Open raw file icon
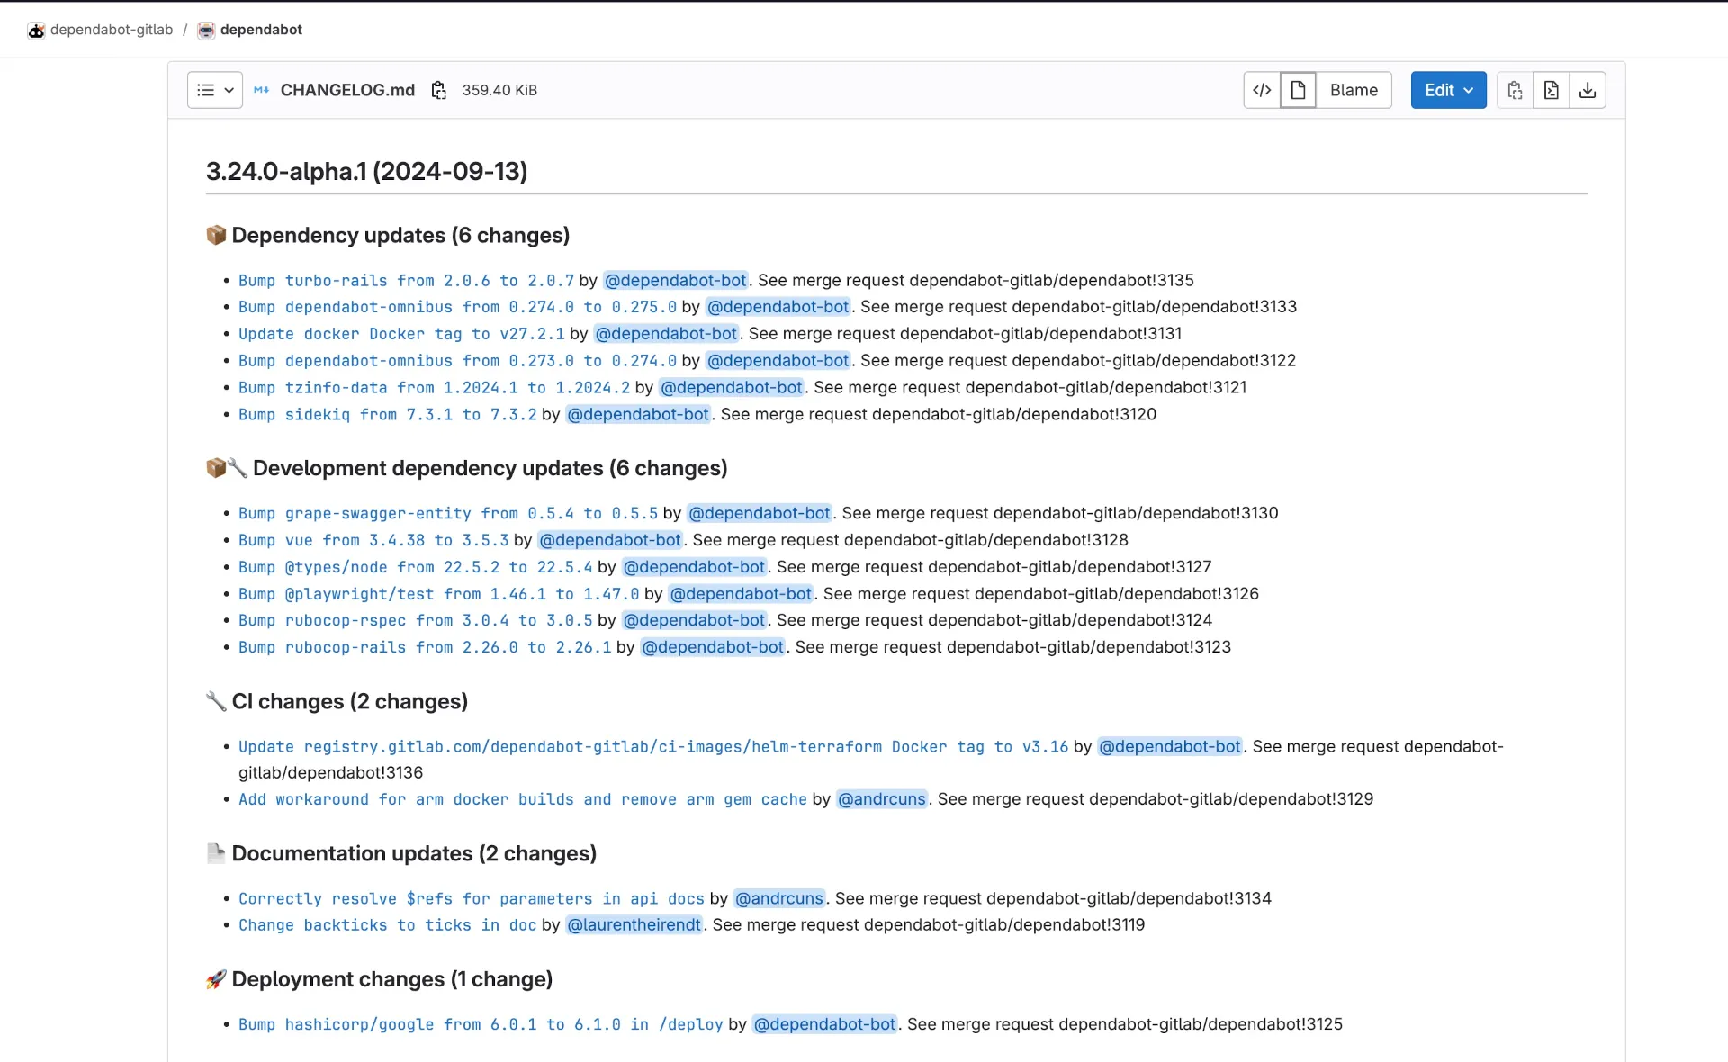The height and width of the screenshot is (1062, 1728). [1551, 90]
